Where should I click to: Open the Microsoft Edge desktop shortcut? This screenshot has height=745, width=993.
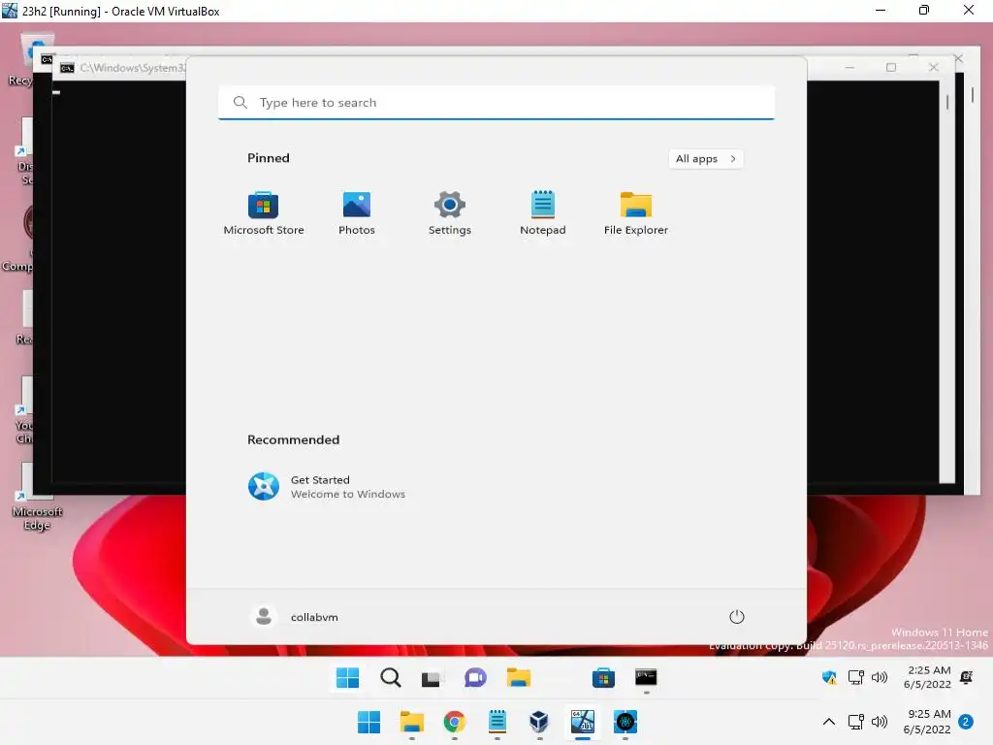pyautogui.click(x=37, y=499)
